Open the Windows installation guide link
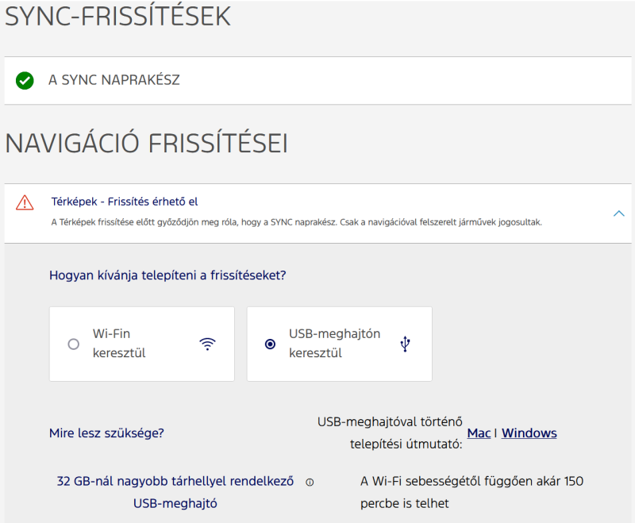 529,433
